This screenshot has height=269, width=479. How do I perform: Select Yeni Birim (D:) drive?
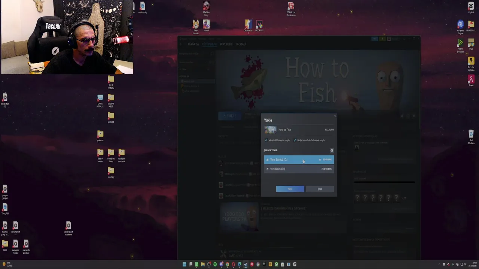[299, 169]
